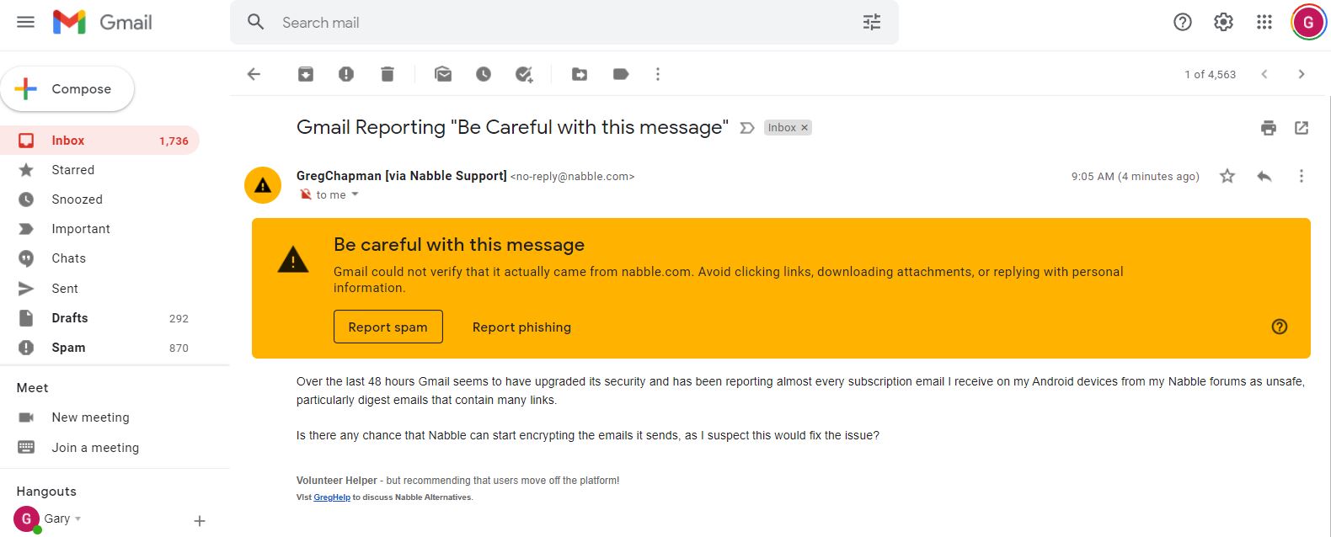
Task: Open Gary's Hangouts status dropdown
Action: (78, 518)
